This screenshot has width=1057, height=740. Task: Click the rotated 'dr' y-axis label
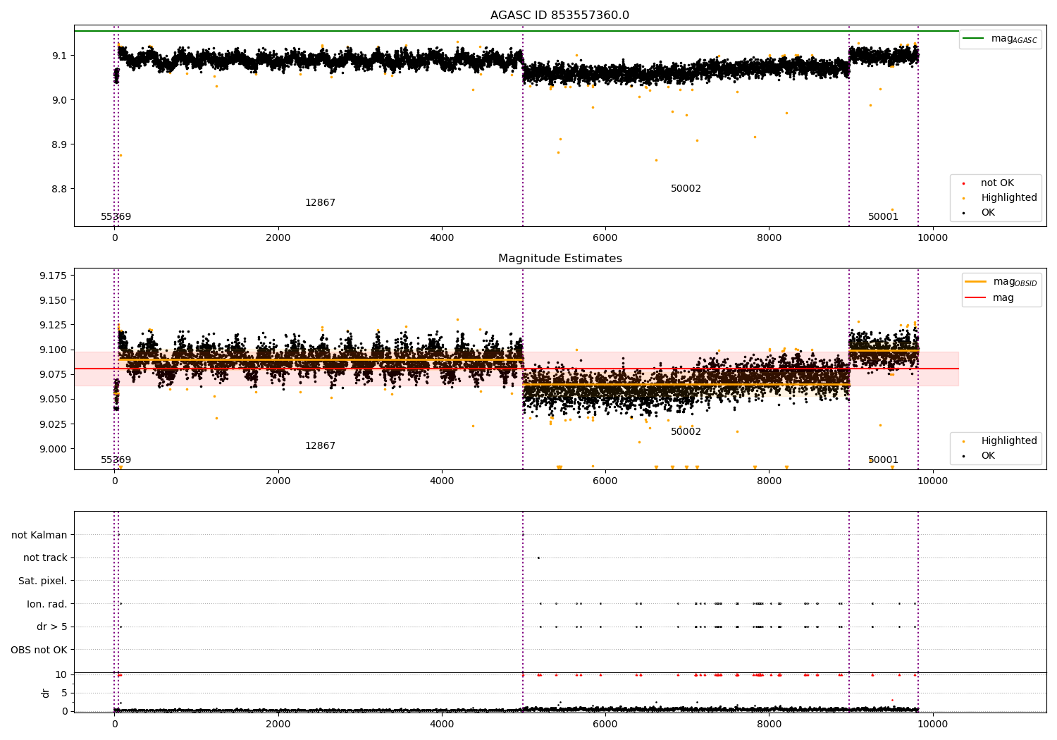point(46,693)
